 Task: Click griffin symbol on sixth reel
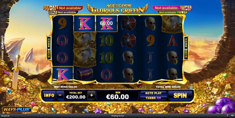172,24
